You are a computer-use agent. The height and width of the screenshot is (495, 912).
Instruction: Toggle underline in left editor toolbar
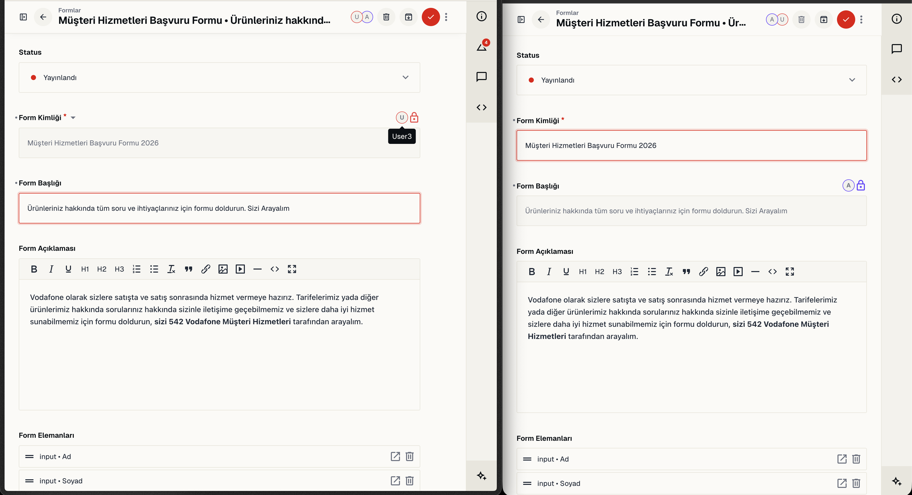coord(68,269)
